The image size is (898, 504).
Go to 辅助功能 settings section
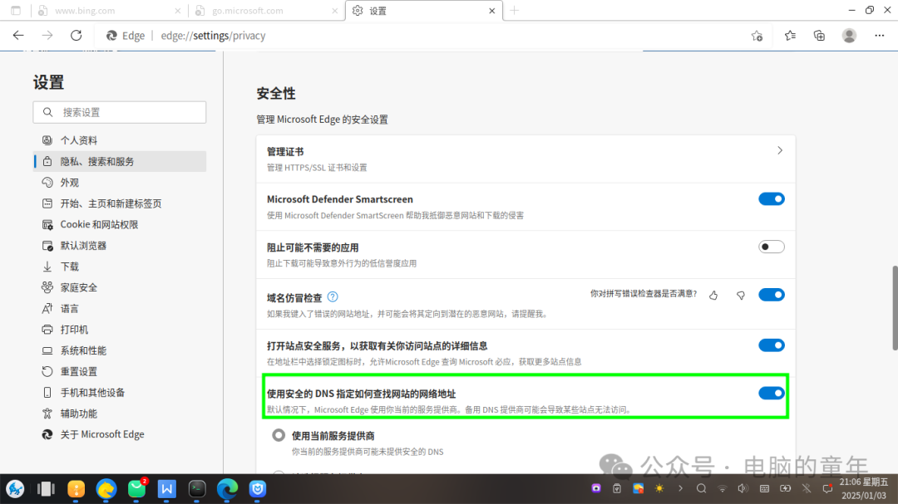coord(120,413)
